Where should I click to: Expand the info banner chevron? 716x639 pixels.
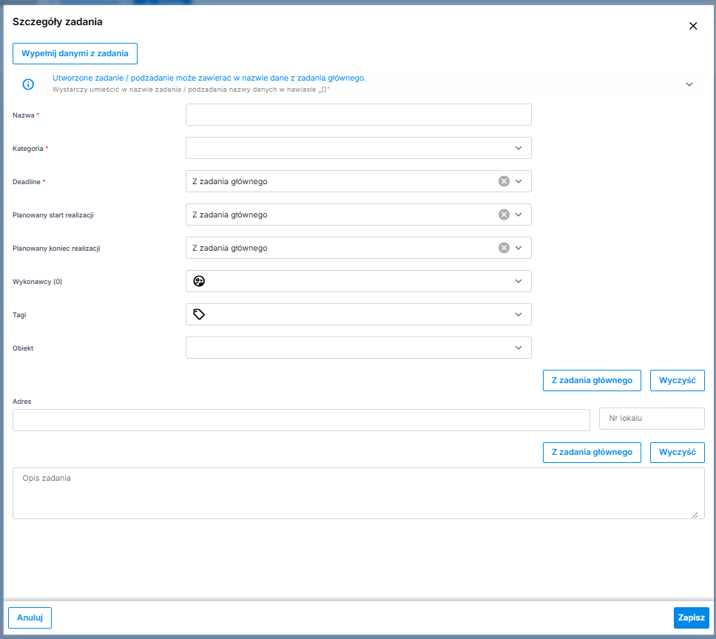click(x=689, y=84)
